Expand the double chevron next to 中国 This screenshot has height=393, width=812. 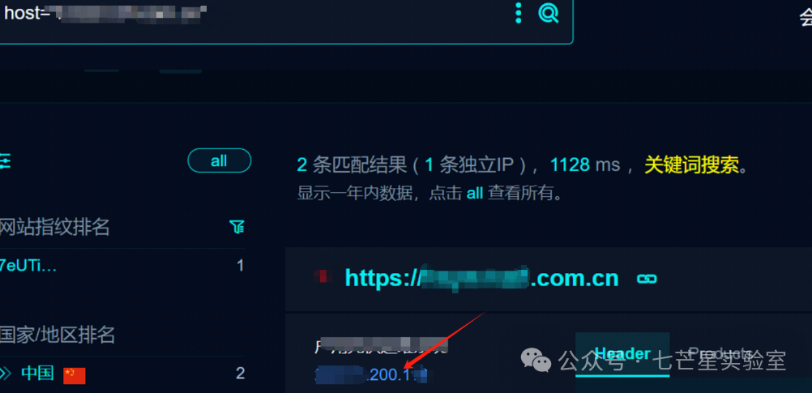click(5, 372)
